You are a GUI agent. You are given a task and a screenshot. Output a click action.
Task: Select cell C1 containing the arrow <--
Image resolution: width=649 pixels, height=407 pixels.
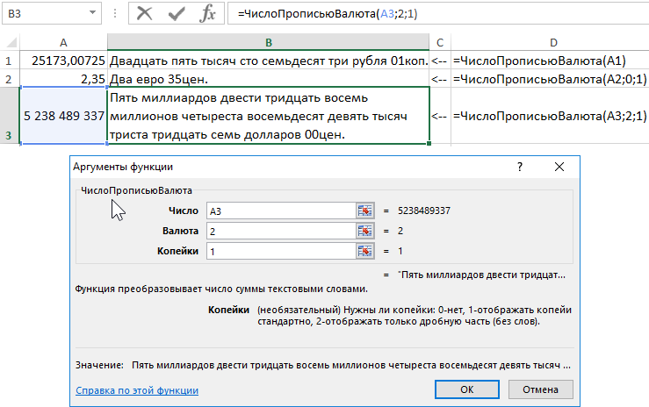(440, 61)
